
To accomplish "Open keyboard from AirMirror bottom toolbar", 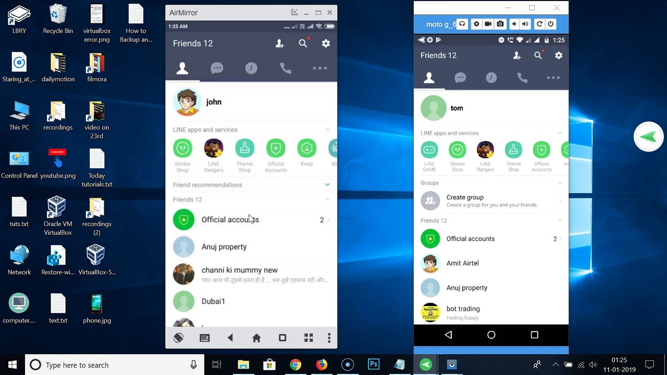I will (x=204, y=338).
